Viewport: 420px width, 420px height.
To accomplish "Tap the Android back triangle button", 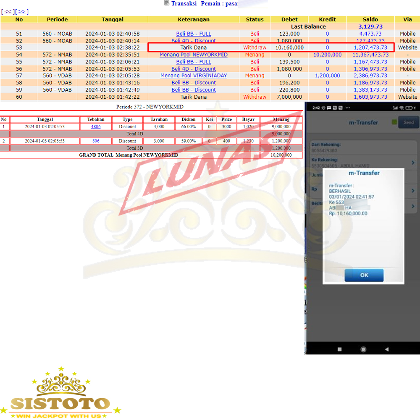I will tap(386, 349).
